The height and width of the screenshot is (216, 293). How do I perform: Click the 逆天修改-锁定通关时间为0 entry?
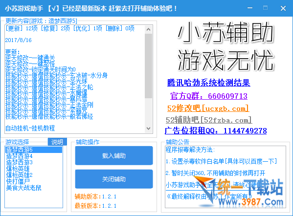[x=41, y=69]
